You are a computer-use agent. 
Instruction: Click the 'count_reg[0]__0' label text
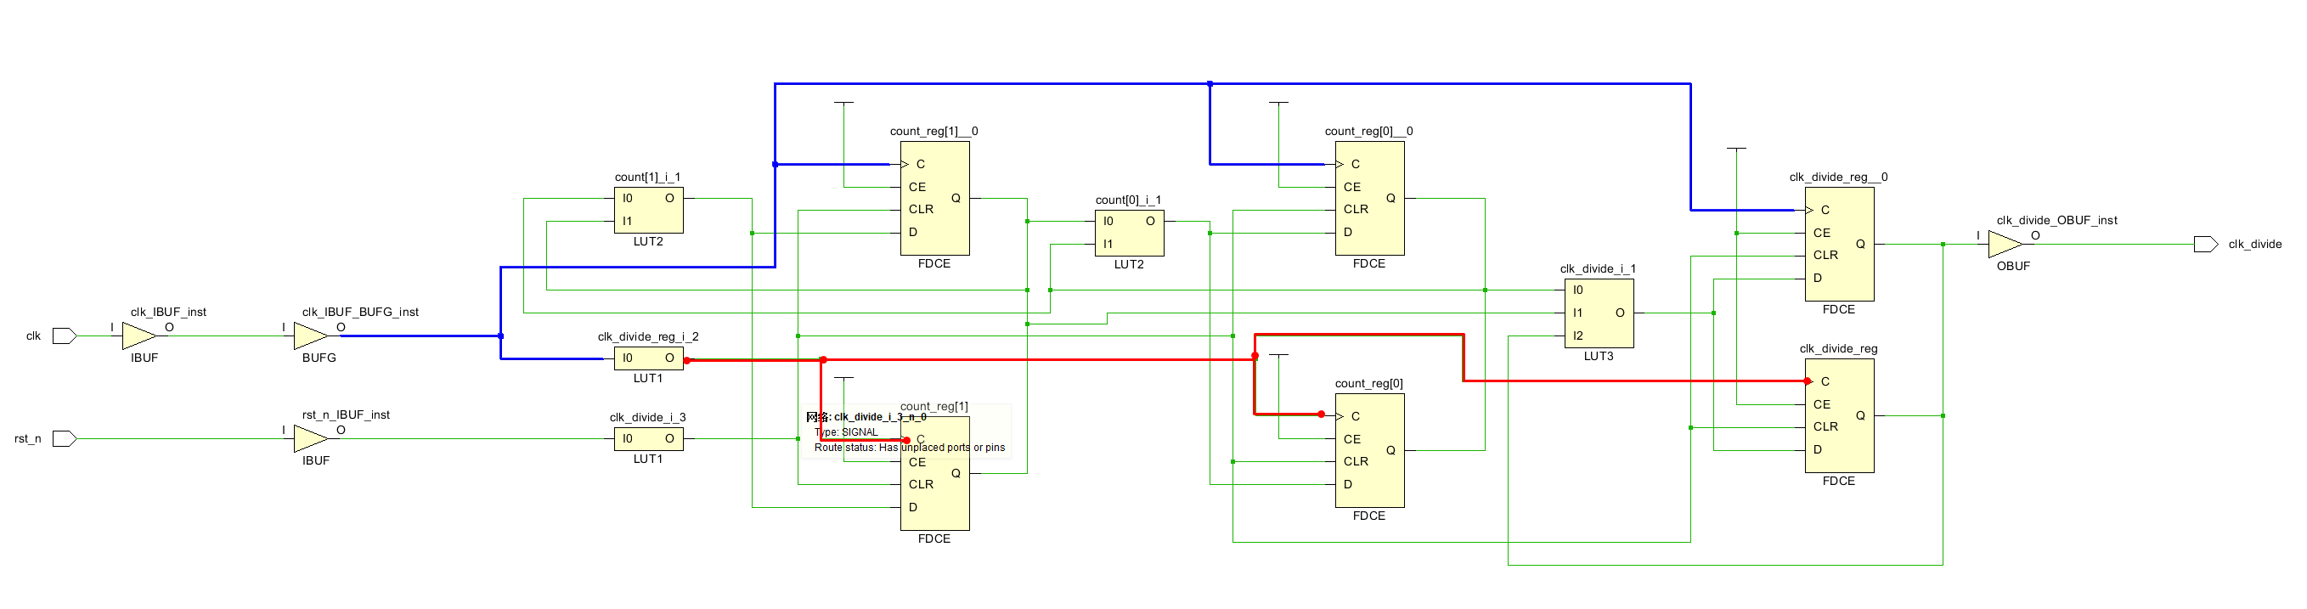[x=1368, y=132]
